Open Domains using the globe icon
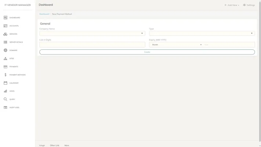261x147 pixels. click(6, 50)
